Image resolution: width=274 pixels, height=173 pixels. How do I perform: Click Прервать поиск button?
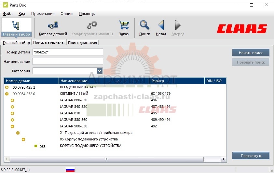point(251,62)
